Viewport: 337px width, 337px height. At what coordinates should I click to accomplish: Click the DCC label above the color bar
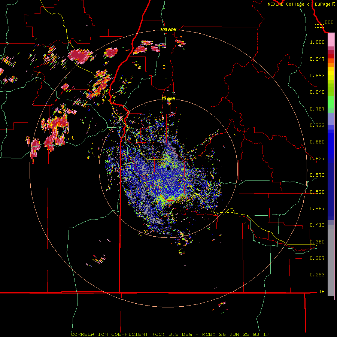329,22
